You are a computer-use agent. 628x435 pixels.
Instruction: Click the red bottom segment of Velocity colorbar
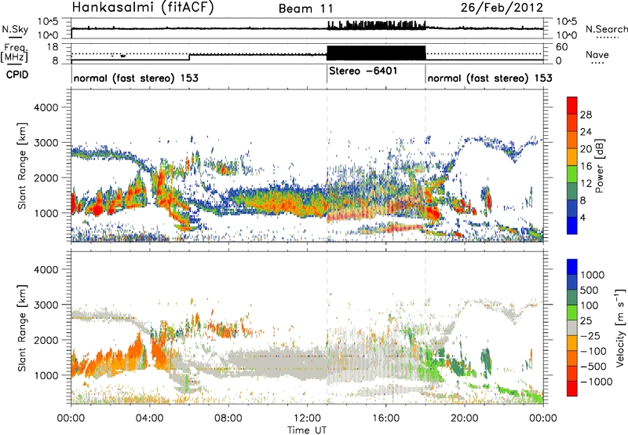[x=572, y=389]
